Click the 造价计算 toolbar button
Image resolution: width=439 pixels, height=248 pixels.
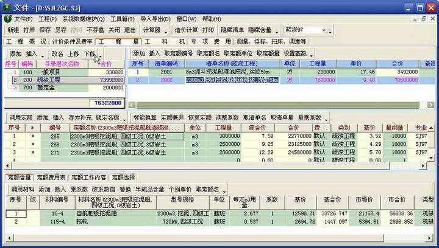186,30
